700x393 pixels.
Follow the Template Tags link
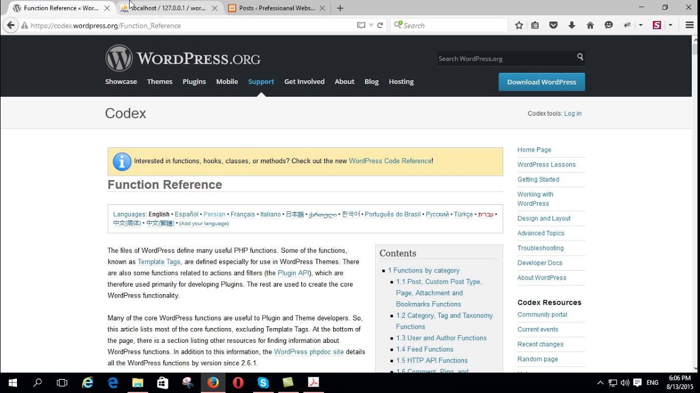click(x=159, y=262)
